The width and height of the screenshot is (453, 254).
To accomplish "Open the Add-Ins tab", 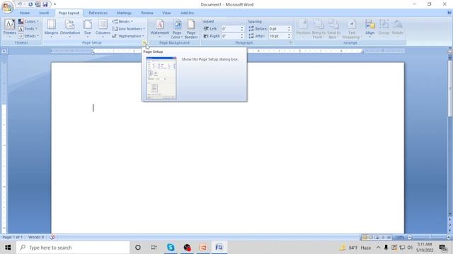I will click(187, 13).
